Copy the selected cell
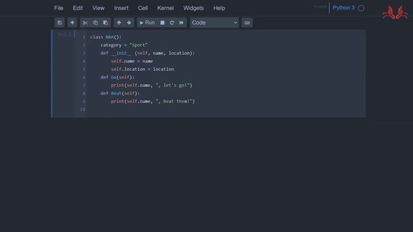 point(96,23)
